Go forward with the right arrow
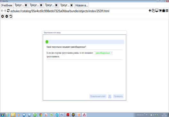The height and width of the screenshot is (117, 169). point(5,11)
